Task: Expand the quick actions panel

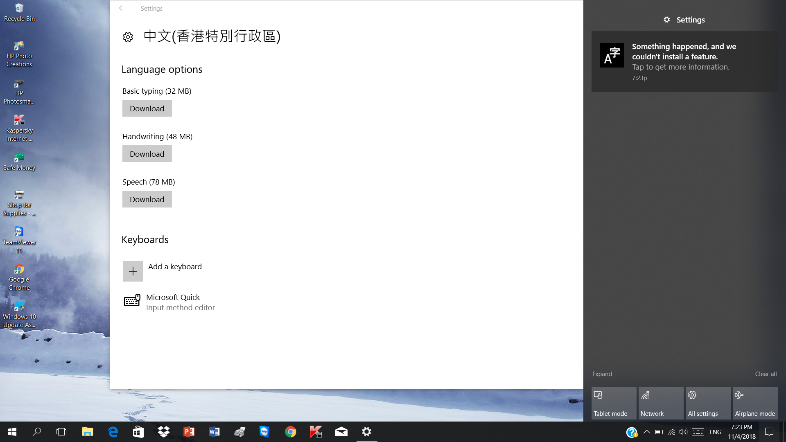Action: pos(602,374)
